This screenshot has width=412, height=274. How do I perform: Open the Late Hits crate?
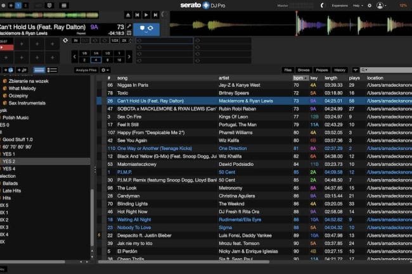coord(11,190)
